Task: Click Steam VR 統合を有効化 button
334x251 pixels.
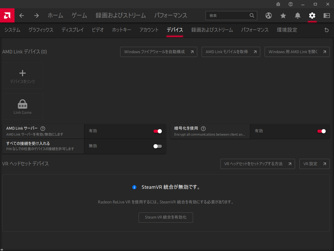Action: [x=166, y=217]
